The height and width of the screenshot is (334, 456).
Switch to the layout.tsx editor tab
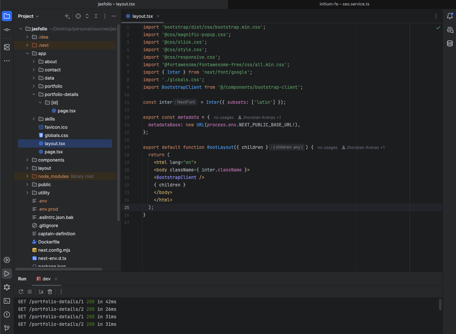click(x=142, y=16)
